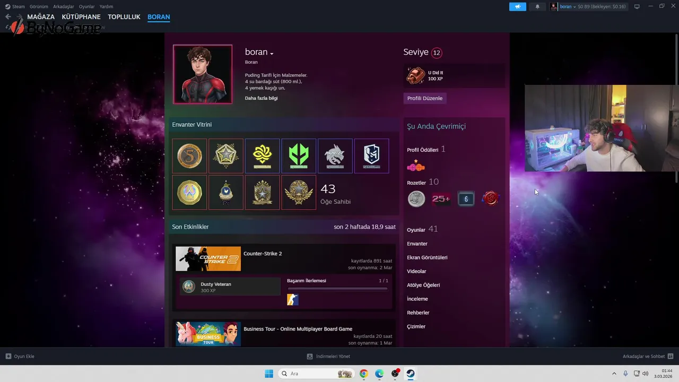Open the yellow team sticker showcase item
679x382 pixels.
point(263,156)
